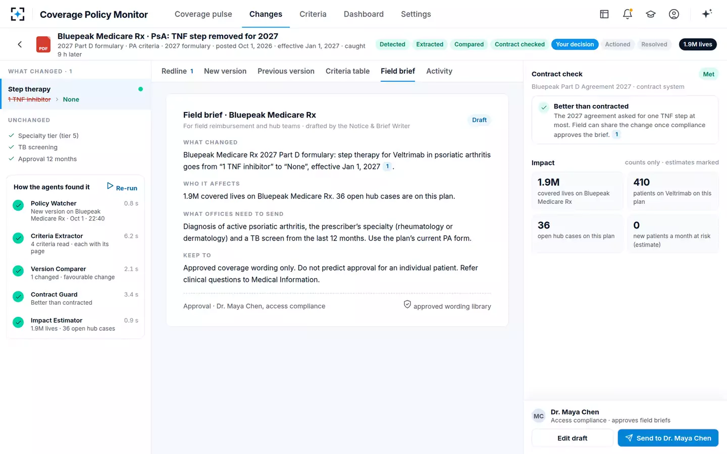
Task: Open the layout panel icon in header
Action: pyautogui.click(x=604, y=14)
